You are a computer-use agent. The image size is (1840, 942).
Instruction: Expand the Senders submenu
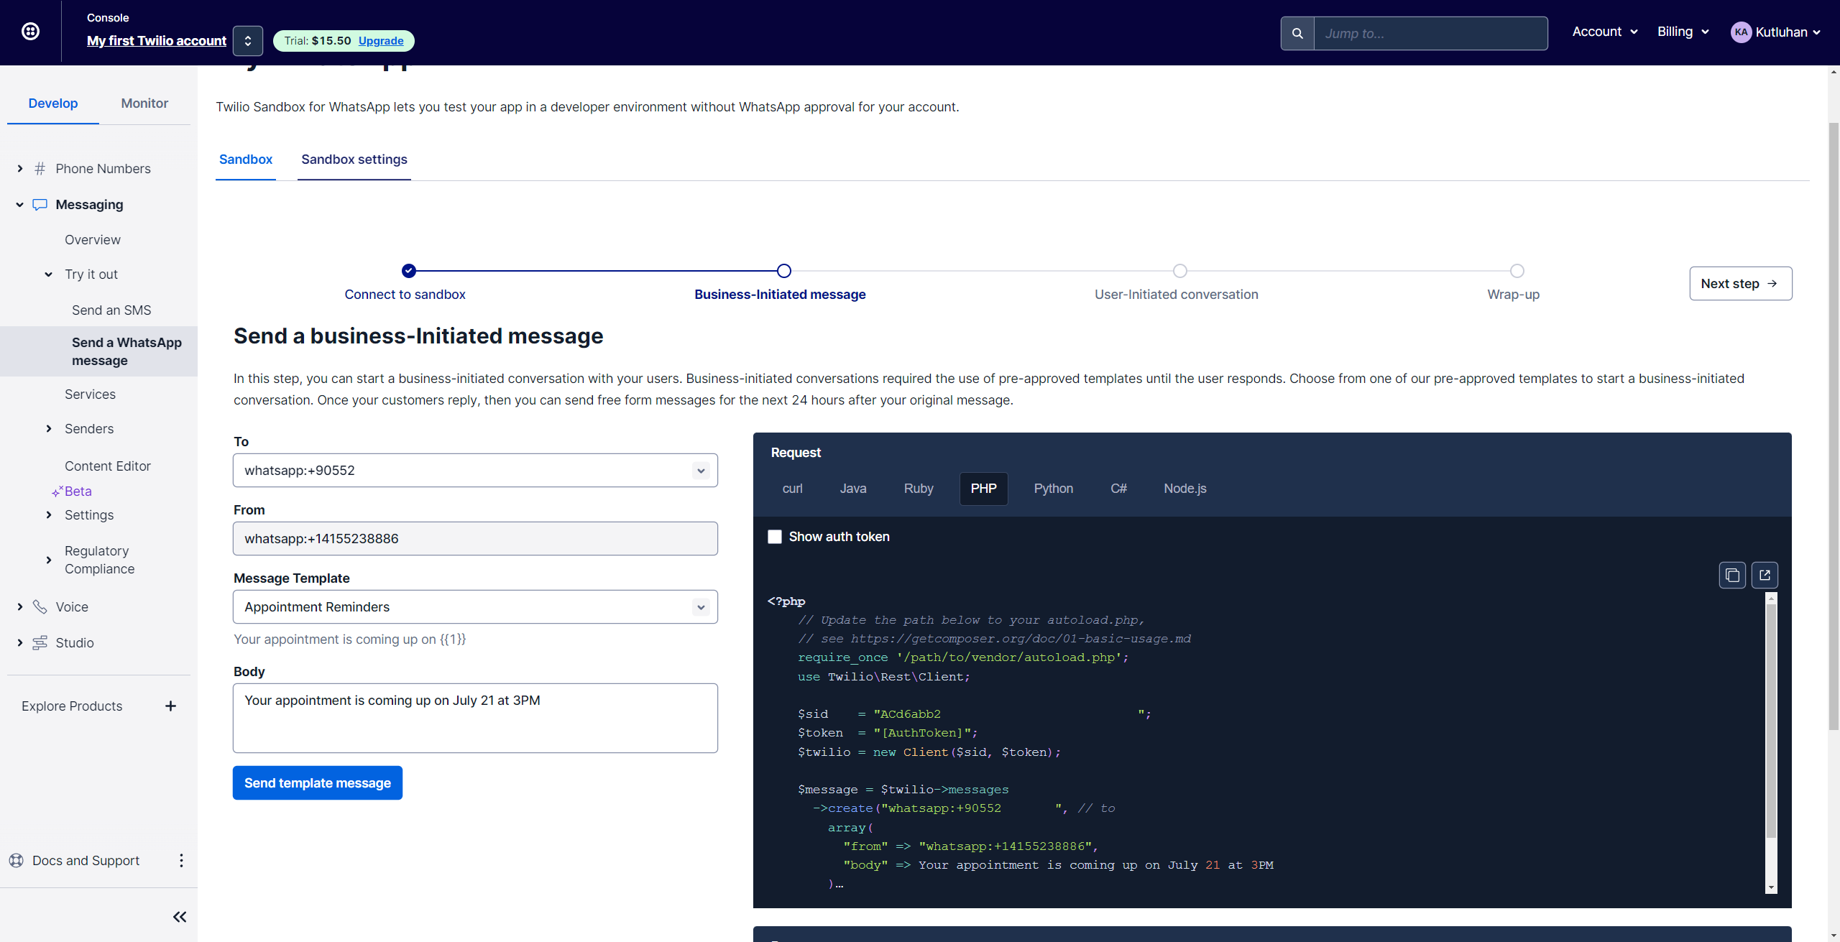(x=49, y=429)
